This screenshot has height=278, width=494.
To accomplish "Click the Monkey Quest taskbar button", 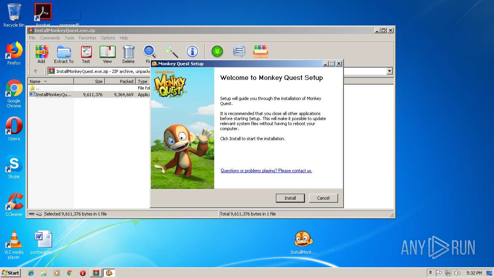I will (x=109, y=273).
